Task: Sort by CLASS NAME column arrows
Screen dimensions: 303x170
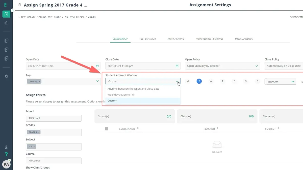Action: [138, 128]
